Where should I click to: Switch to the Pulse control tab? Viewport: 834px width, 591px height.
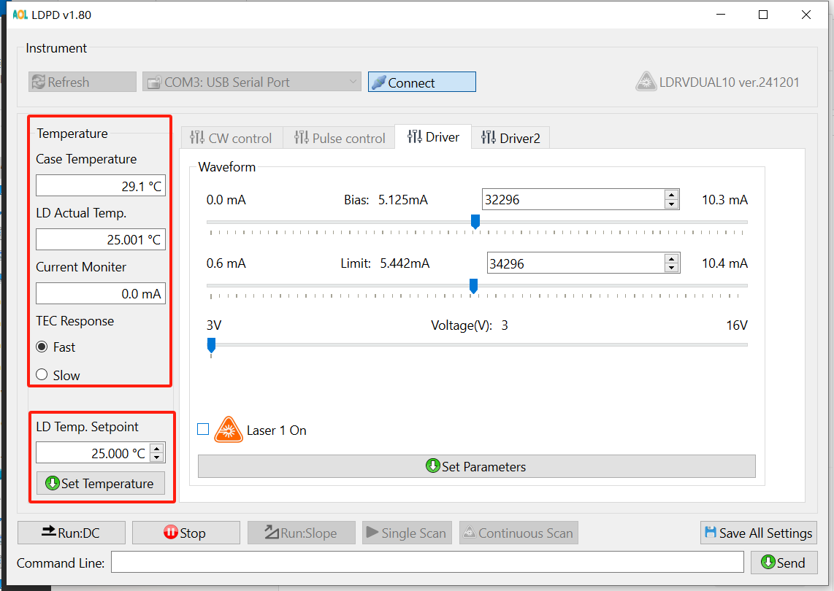[x=340, y=138]
